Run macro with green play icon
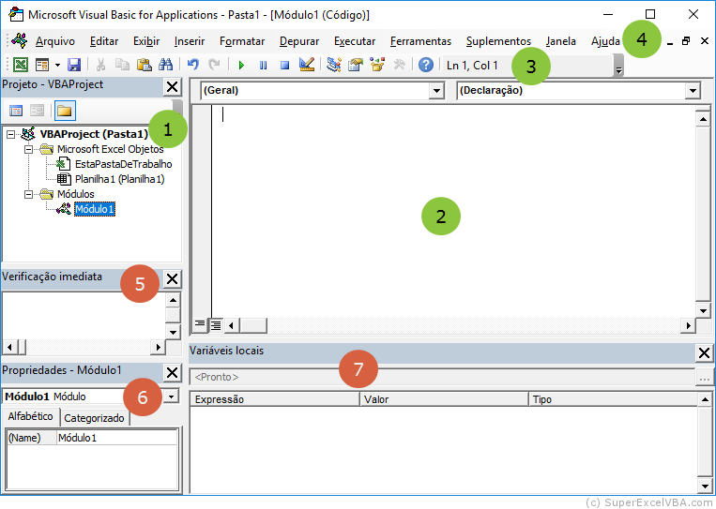Image resolution: width=716 pixels, height=509 pixels. point(241,66)
